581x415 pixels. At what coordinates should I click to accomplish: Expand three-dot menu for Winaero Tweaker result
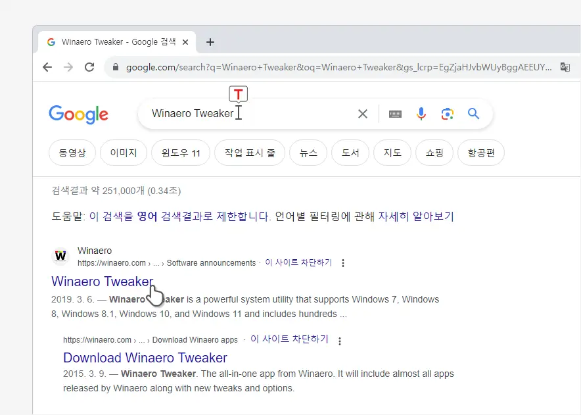[343, 263]
